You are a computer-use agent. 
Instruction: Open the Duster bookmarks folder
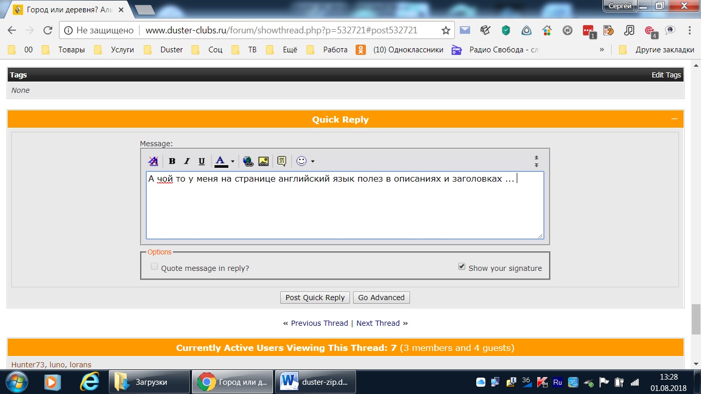[165, 50]
